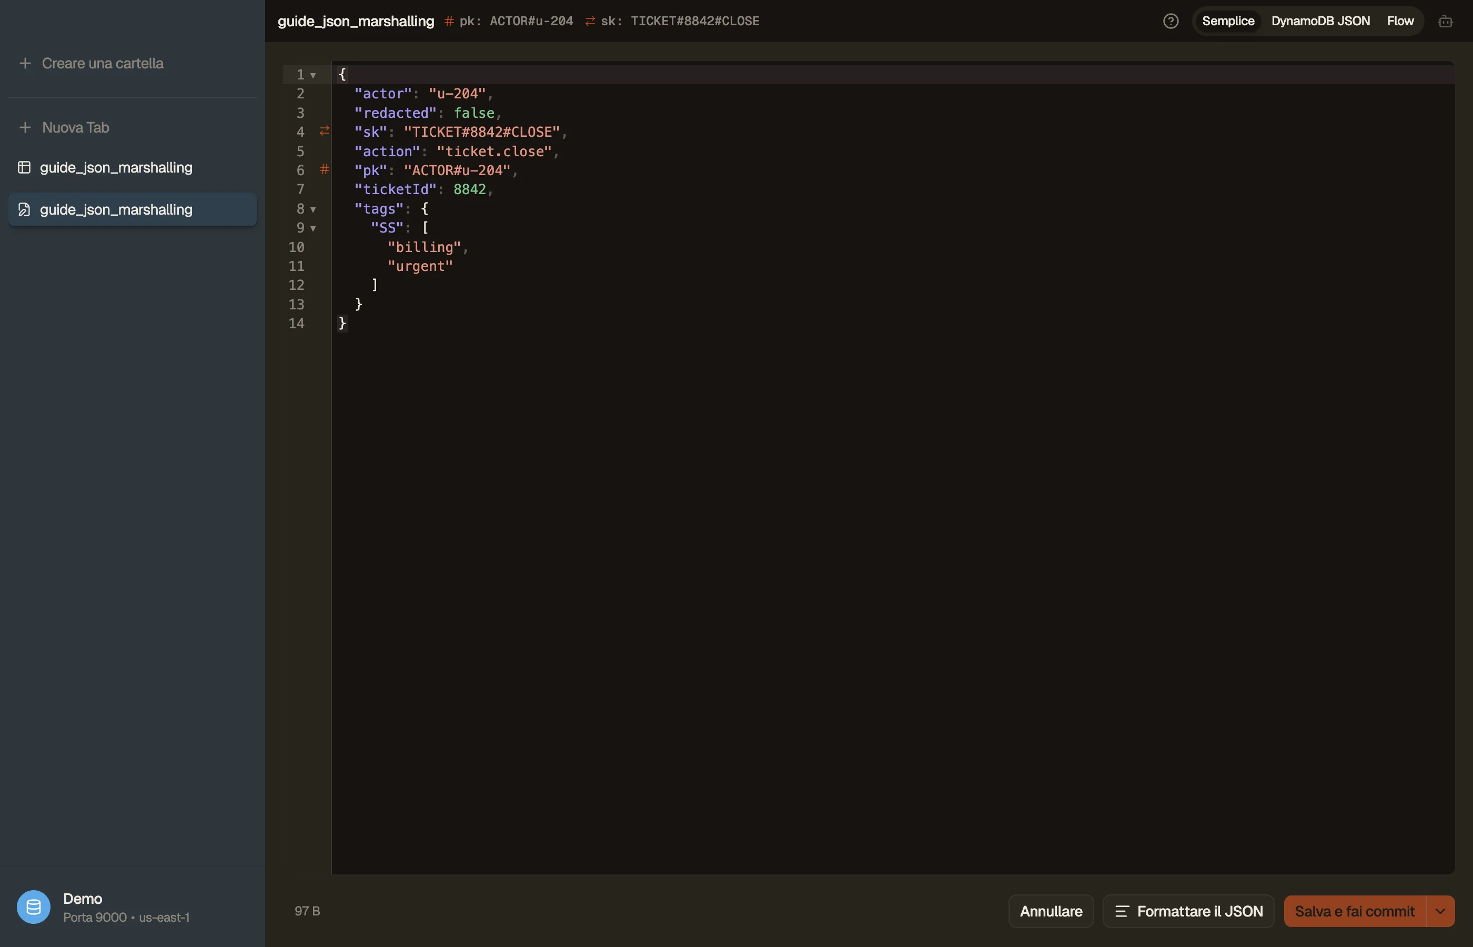
Task: Click the false value on line 3
Action: (x=474, y=113)
